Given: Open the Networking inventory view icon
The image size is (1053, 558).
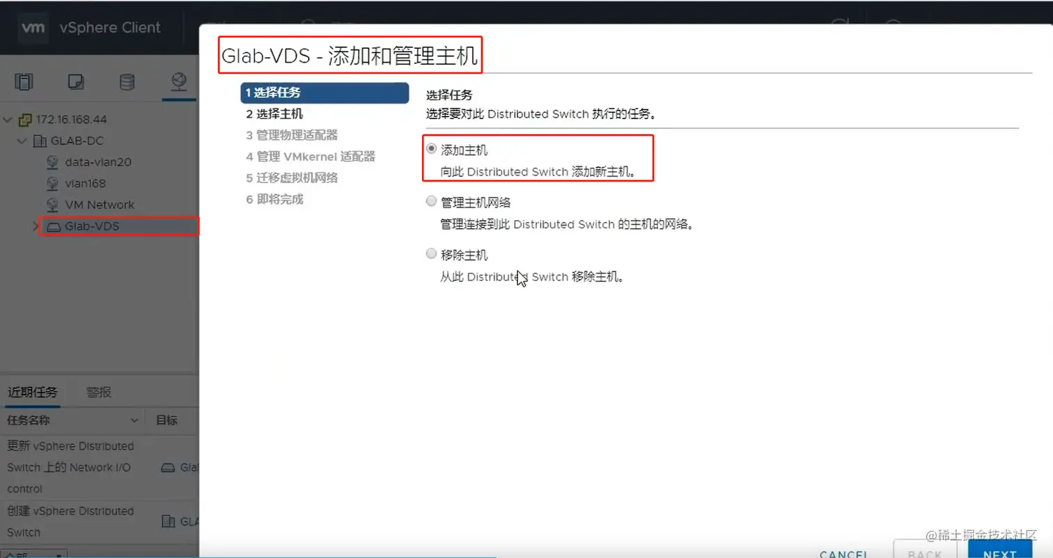Looking at the screenshot, I should (179, 82).
